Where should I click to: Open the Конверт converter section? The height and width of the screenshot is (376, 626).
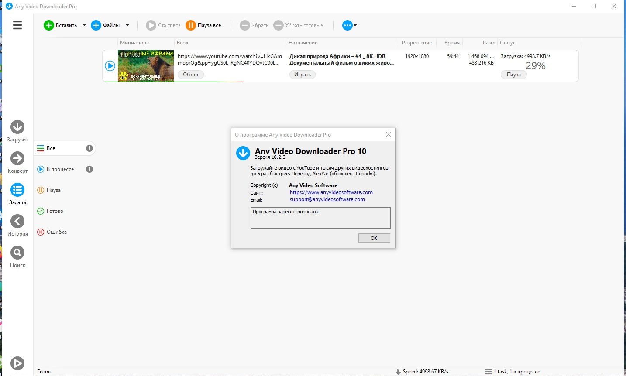[17, 163]
